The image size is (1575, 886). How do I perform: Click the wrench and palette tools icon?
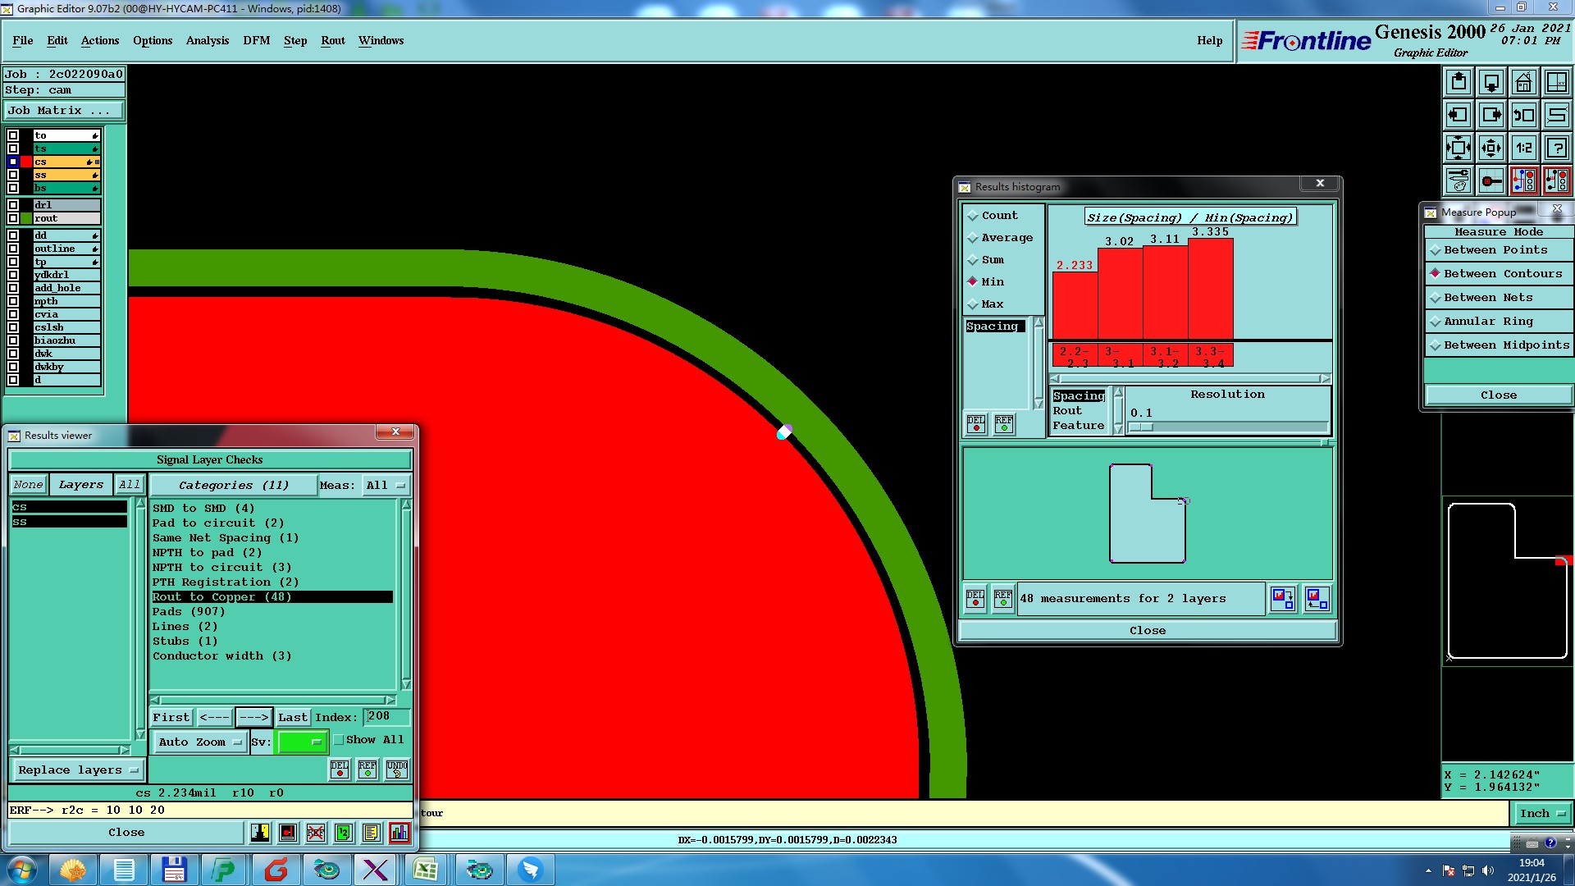pyautogui.click(x=1458, y=180)
